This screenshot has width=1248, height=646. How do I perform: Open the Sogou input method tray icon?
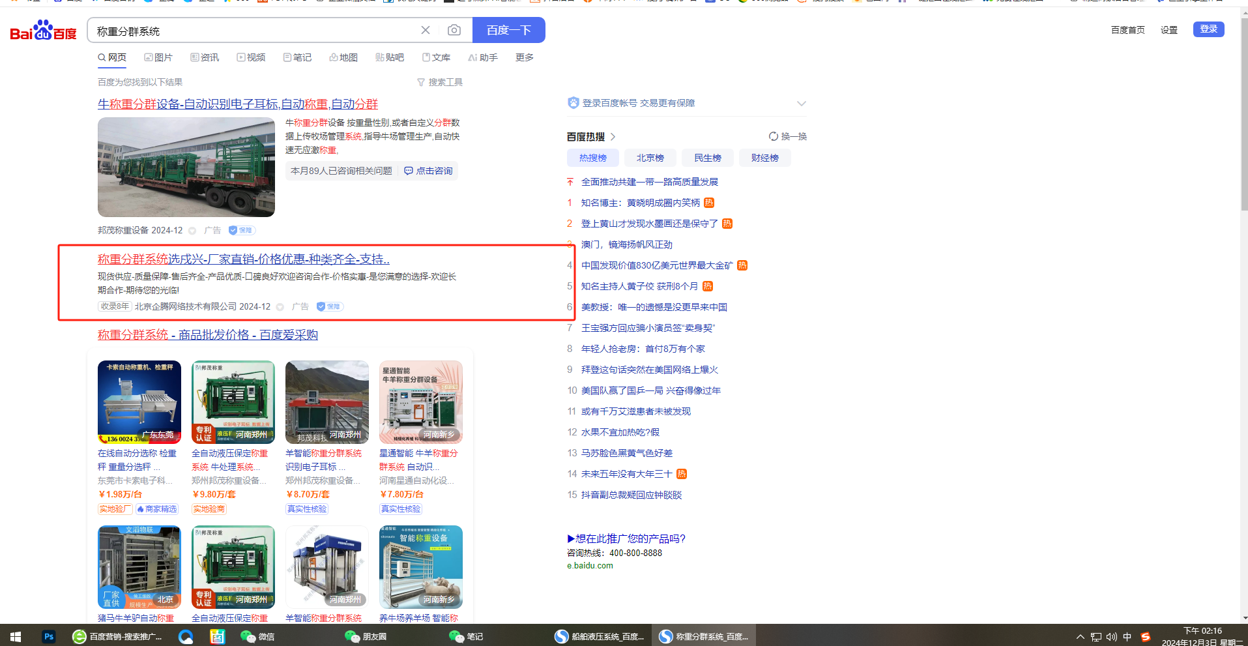point(1145,637)
